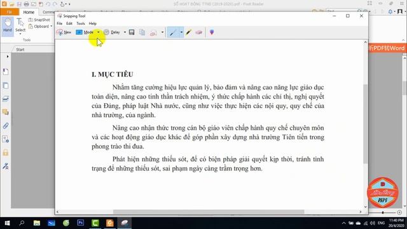Click the Snipping Tool taskbar icon
Image resolution: width=407 pixels, height=229 pixels.
tap(125, 223)
